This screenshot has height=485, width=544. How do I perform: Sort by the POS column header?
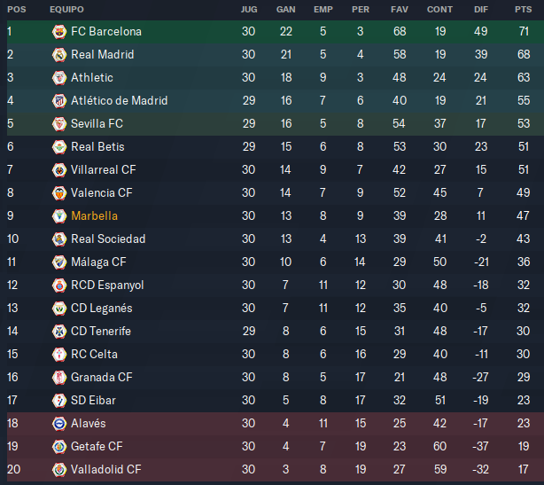pos(17,10)
